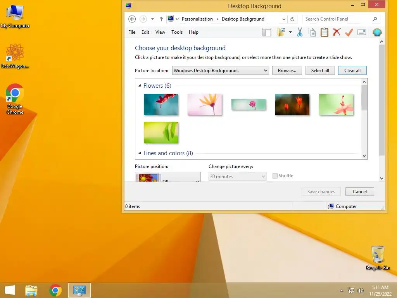Open the Picture location combo box
Viewport: 397px width, 298px height.
[220, 71]
